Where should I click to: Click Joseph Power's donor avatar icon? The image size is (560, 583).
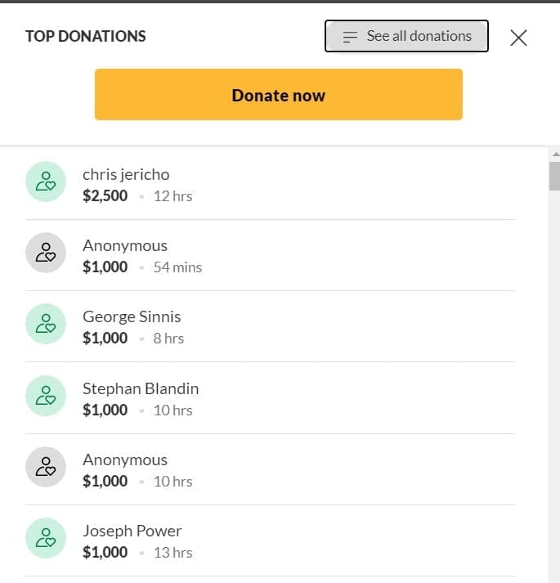46,538
